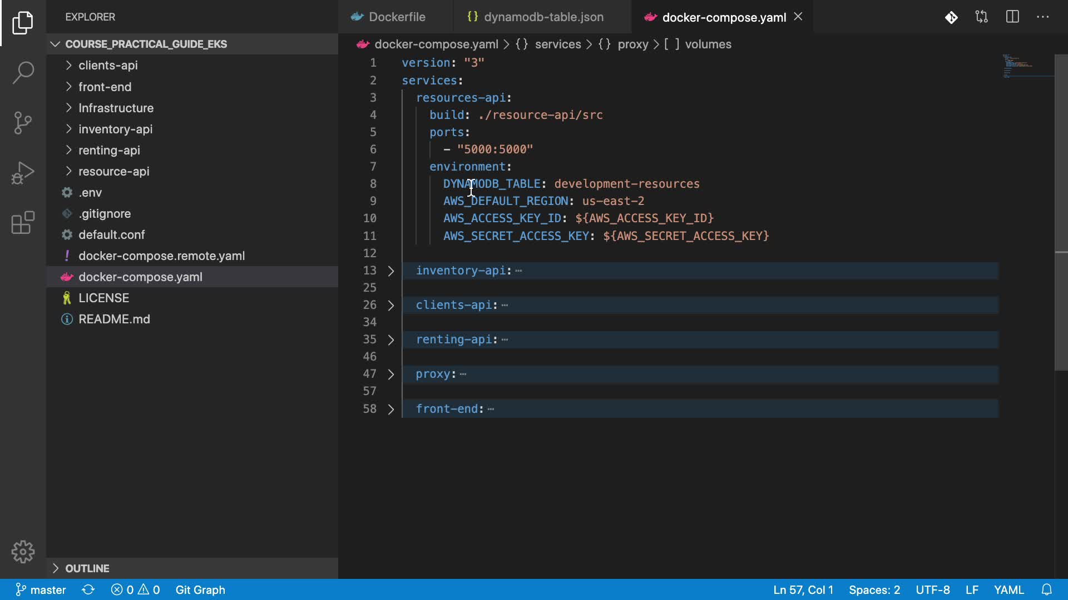Expand the folded proxy section
Screen dimensions: 1068x600
pos(391,374)
